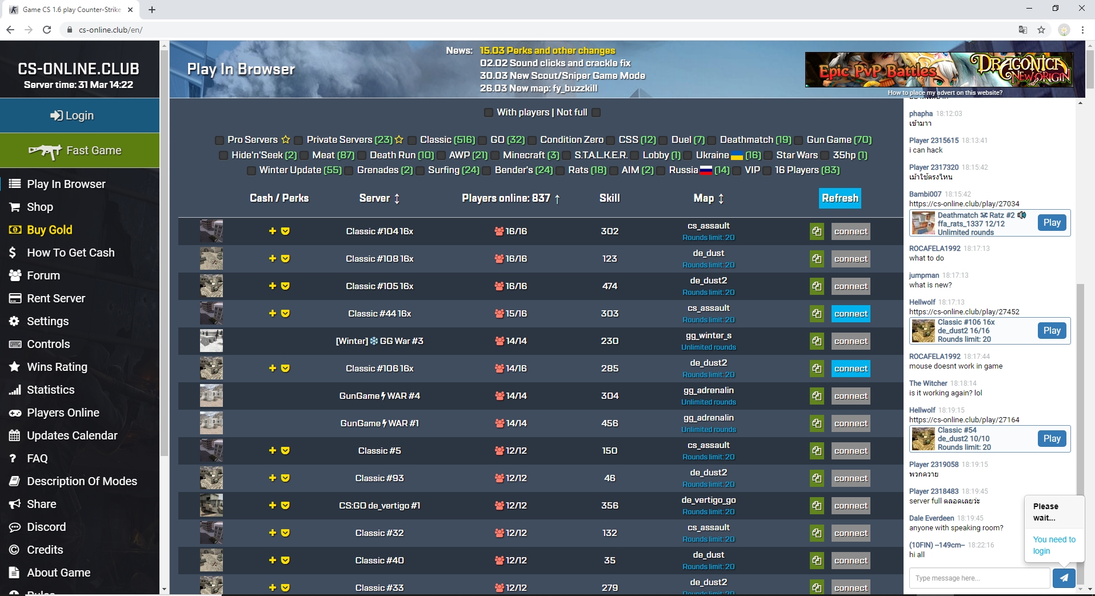Refresh the server list

[840, 198]
